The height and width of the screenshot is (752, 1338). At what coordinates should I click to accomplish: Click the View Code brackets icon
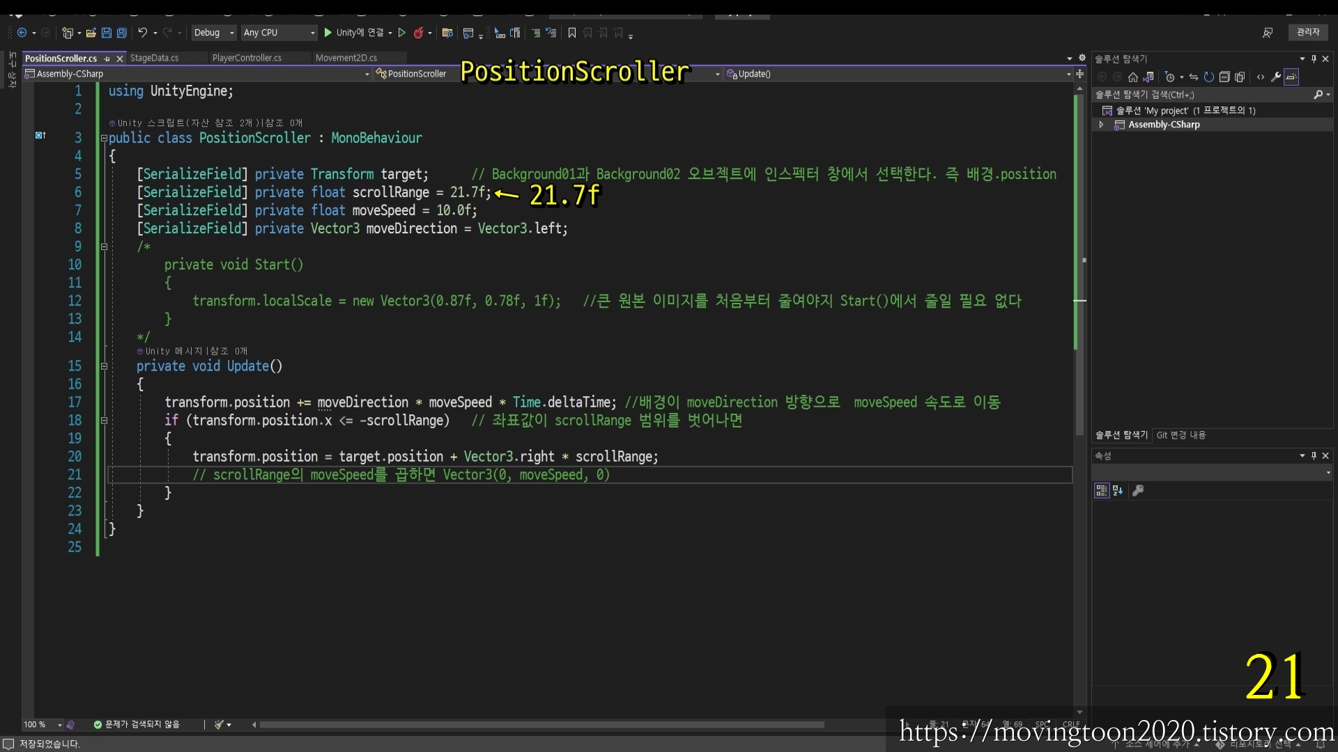coord(1260,77)
